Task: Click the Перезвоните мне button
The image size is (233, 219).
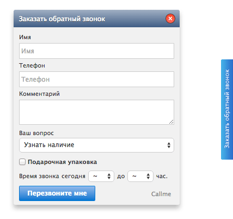Action: coord(57,193)
